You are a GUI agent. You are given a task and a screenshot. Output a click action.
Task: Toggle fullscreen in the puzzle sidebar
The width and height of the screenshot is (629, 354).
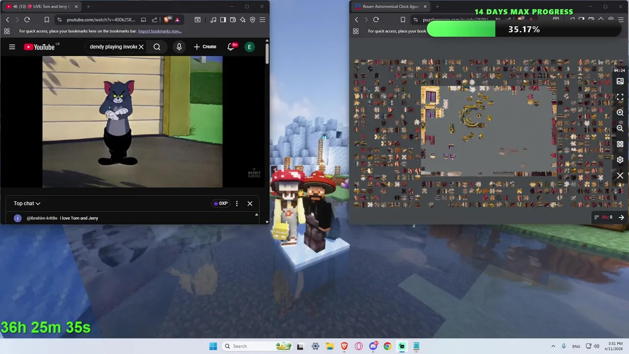(620, 97)
